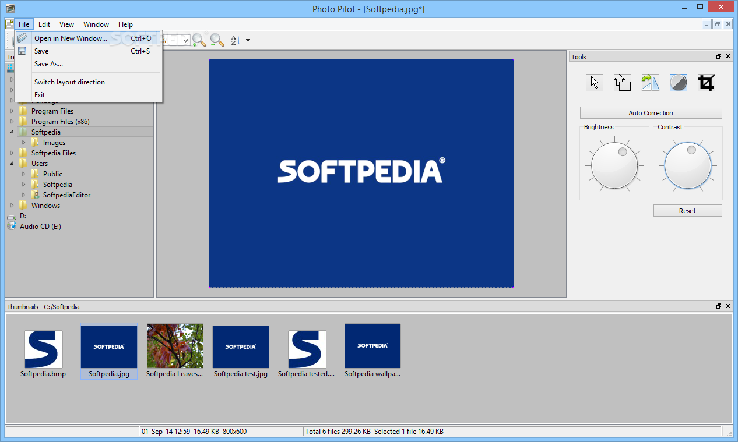Expand the Public folder

coord(24,174)
